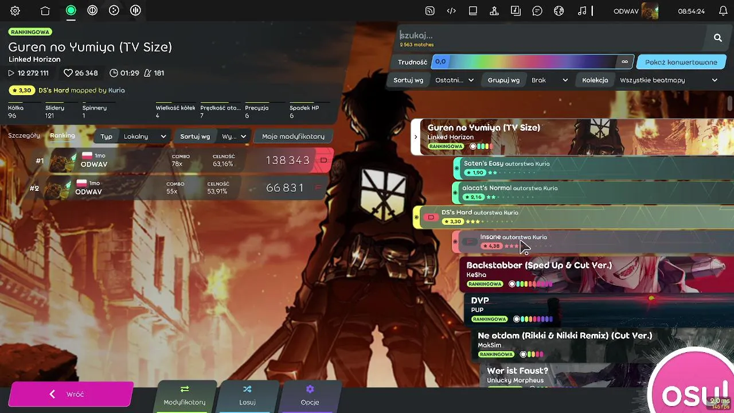This screenshot has width=734, height=413.
Task: Open the #1 ODWAV score of 138 343
Action: [x=191, y=160]
